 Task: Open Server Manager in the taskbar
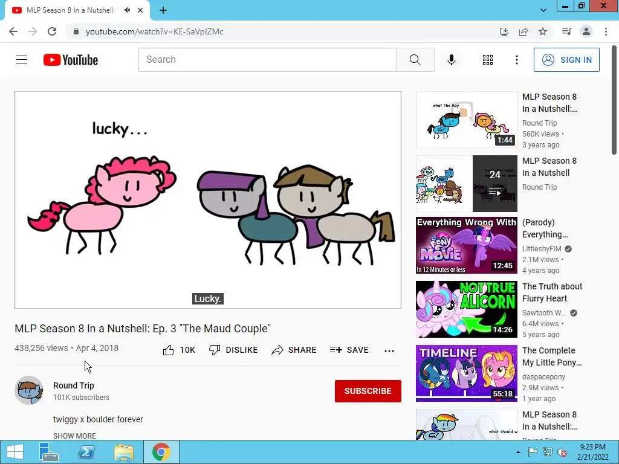click(49, 452)
